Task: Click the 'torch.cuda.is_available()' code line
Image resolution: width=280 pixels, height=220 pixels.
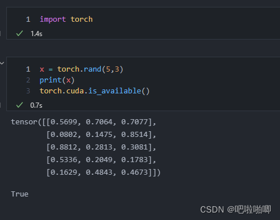Action: 95,91
